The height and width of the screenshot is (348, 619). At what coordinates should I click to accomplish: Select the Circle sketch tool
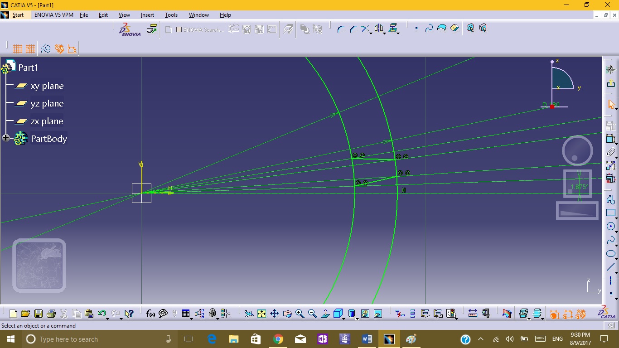(611, 227)
